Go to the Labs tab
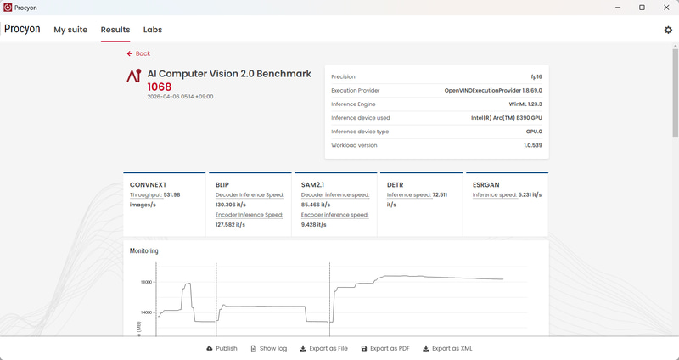Image resolution: width=679 pixels, height=360 pixels. click(153, 30)
